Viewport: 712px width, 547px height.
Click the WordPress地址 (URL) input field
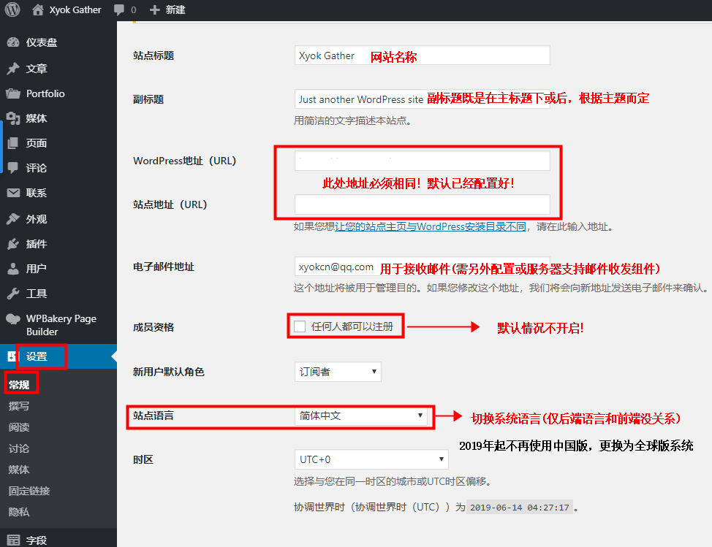pos(423,161)
